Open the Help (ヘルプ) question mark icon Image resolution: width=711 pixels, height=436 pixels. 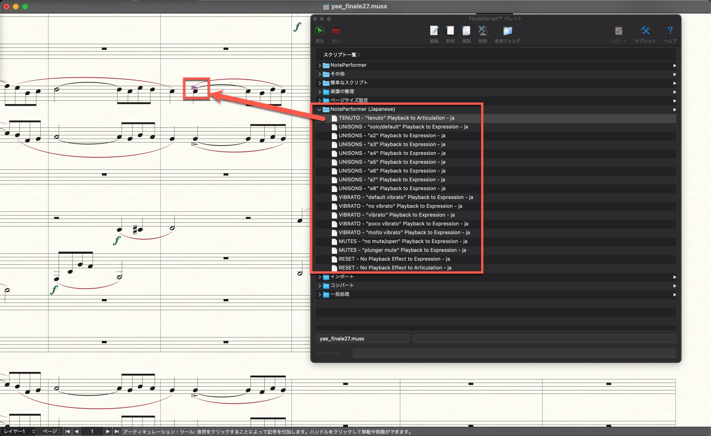670,30
